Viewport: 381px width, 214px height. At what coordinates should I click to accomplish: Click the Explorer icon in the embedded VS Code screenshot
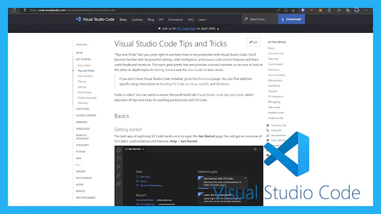[x=119, y=150]
